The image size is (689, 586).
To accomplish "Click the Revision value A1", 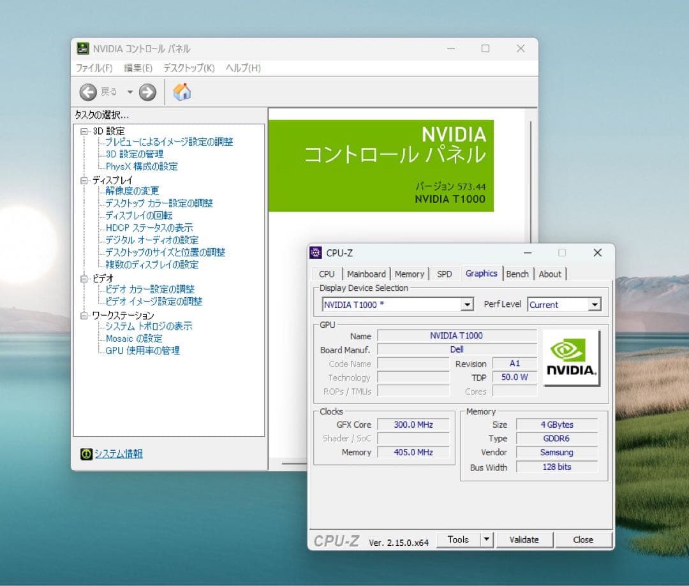I will tap(515, 363).
